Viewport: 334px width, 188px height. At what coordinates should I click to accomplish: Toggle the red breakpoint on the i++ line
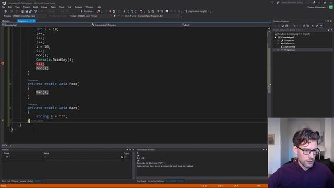[3, 63]
